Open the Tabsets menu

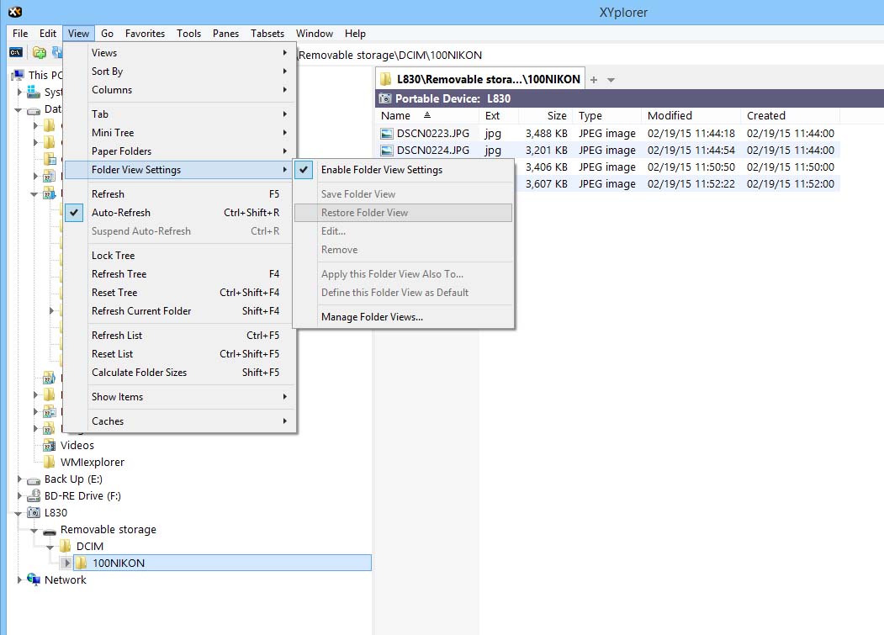(267, 34)
